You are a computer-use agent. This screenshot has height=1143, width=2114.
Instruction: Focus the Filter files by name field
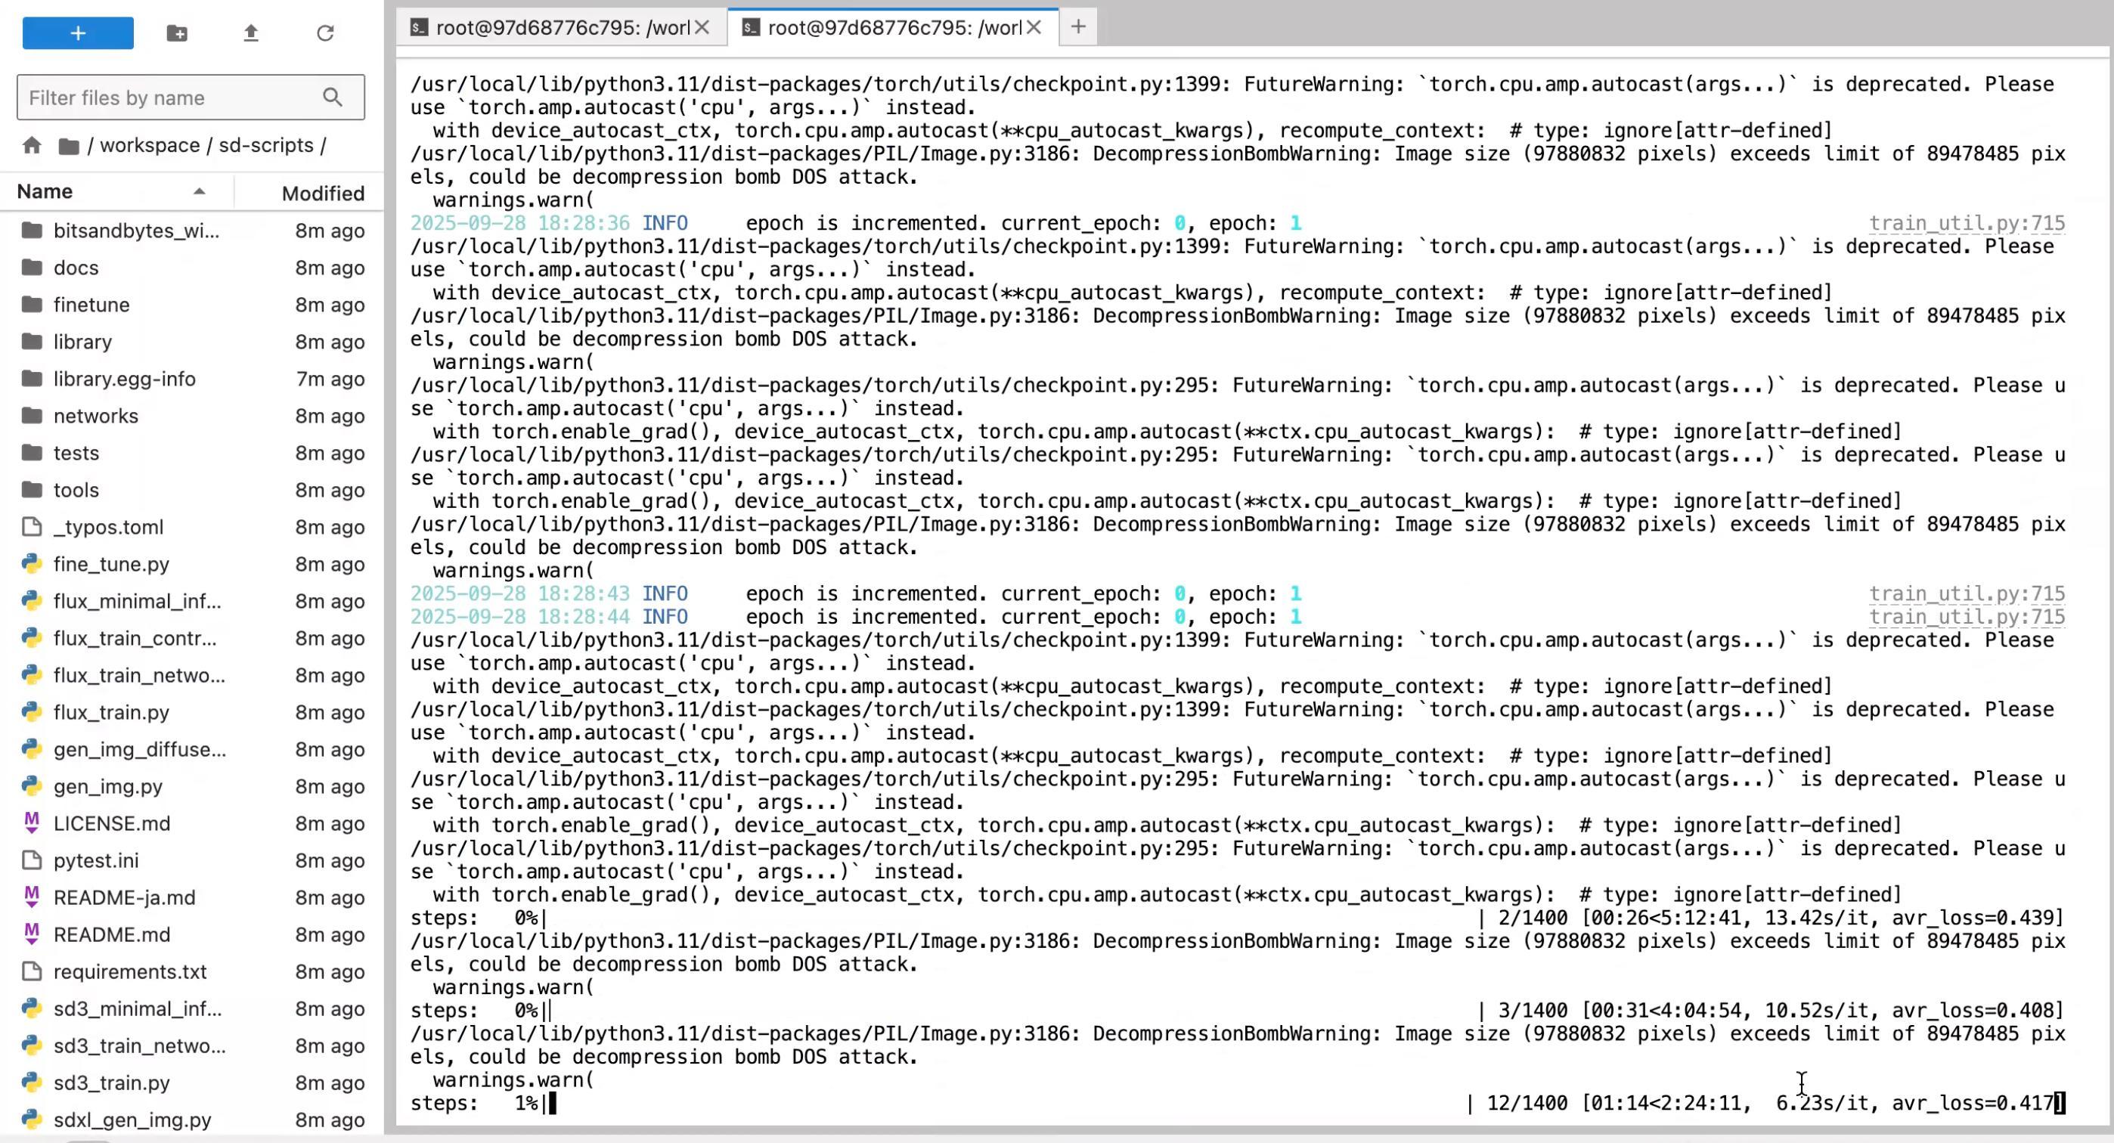pyautogui.click(x=172, y=98)
